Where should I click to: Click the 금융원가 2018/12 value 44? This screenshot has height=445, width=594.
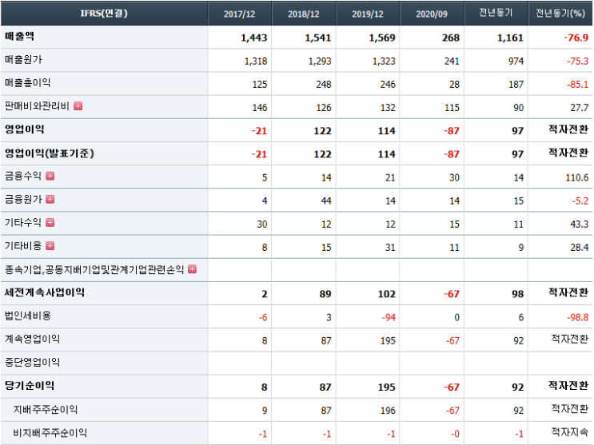click(x=326, y=201)
